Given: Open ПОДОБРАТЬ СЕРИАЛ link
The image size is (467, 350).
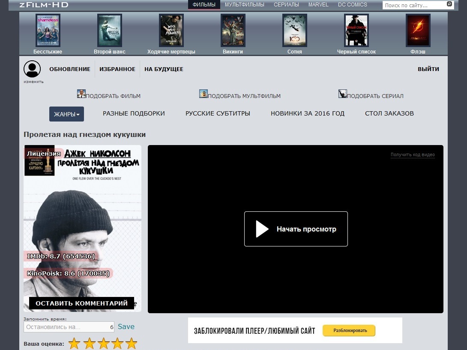Looking at the screenshot, I should click(x=375, y=96).
